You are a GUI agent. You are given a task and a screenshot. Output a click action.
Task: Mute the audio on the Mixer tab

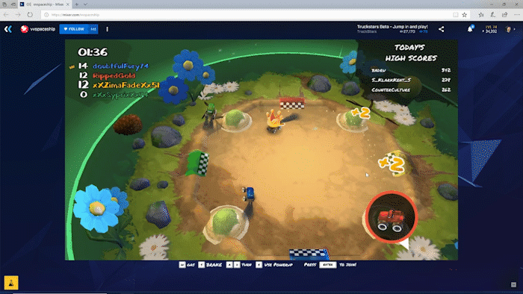(x=29, y=4)
